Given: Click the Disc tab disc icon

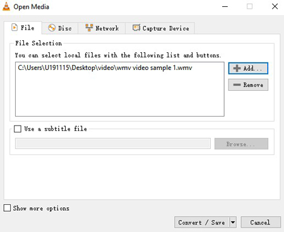Looking at the screenshot, I should point(52,28).
